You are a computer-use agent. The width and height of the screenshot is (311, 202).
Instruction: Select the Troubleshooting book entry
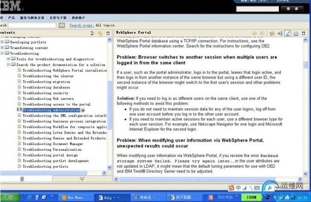click(x=24, y=53)
